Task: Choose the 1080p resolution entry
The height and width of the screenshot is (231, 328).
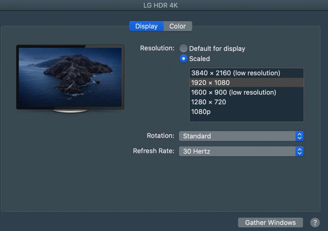Action: 247,112
